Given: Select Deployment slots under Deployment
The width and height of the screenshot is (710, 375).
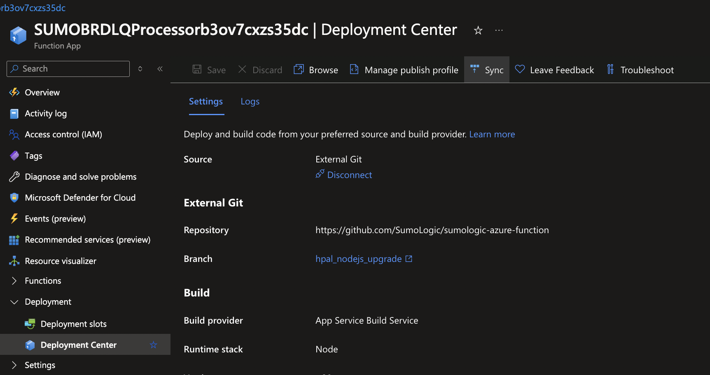Looking at the screenshot, I should pyautogui.click(x=73, y=324).
